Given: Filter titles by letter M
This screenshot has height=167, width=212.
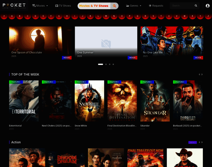Looking at the screenshot, I should pyautogui.click(x=106, y=16).
